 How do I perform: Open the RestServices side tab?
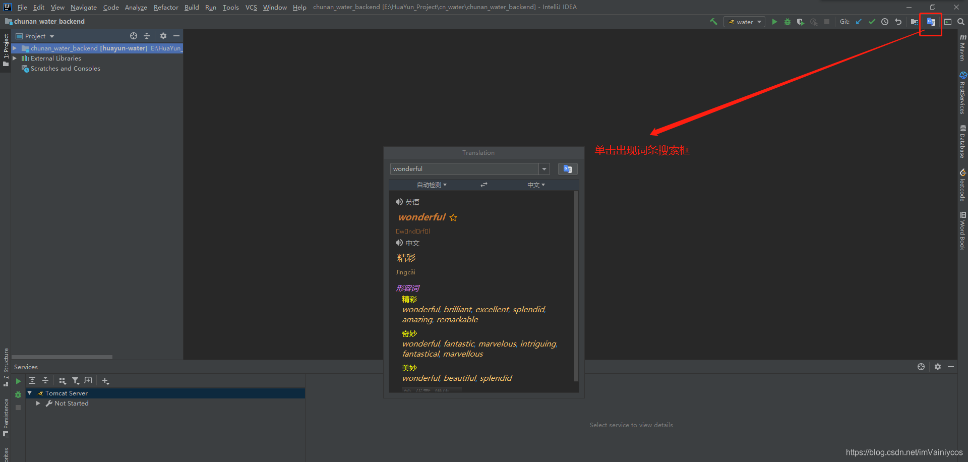pos(962,93)
